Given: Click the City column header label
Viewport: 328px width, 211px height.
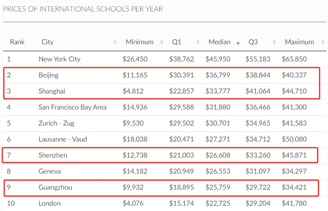Looking at the screenshot, I should (x=47, y=42).
